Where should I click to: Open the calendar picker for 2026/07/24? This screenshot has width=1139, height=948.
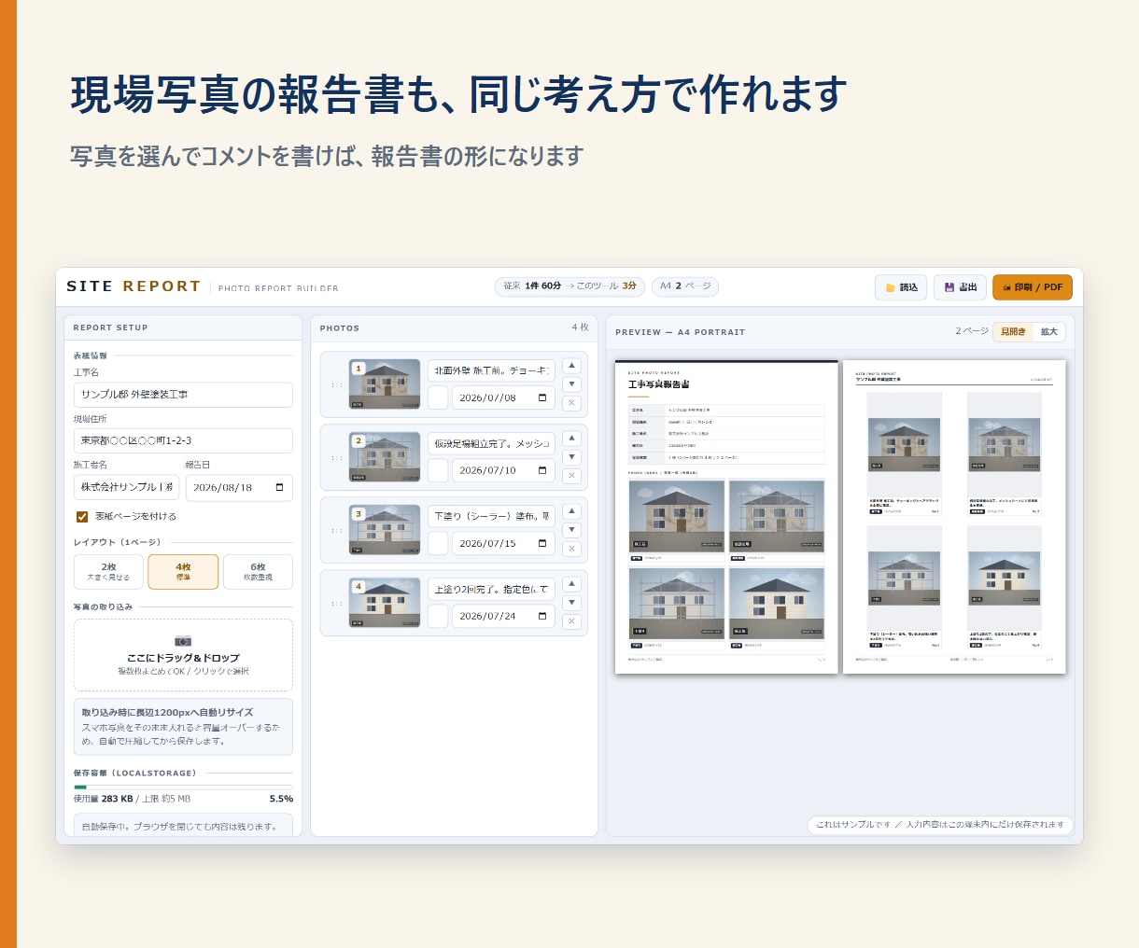(542, 616)
